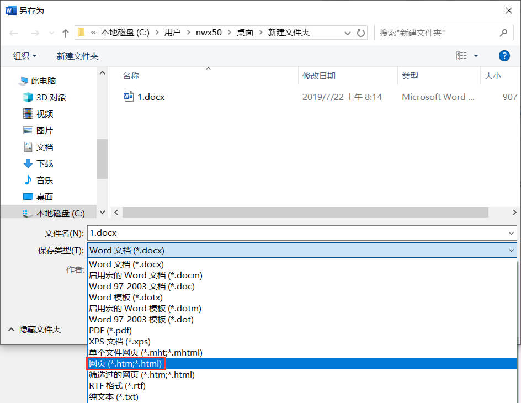Select the 1.docx file icon
Image resolution: width=521 pixels, height=403 pixels.
coord(129,97)
